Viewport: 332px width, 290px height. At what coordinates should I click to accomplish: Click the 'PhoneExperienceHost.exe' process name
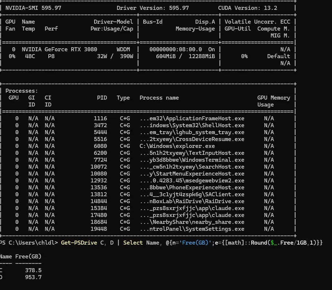click(x=207, y=188)
